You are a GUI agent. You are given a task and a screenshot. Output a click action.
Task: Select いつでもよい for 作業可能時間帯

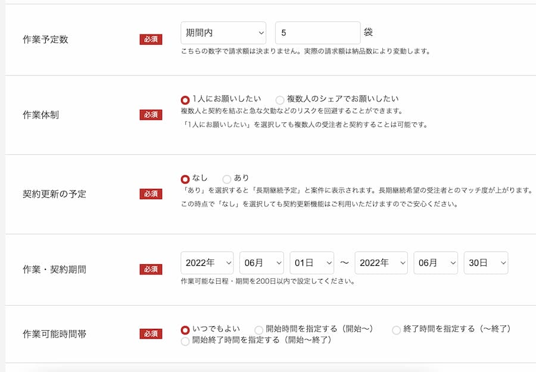pos(184,330)
